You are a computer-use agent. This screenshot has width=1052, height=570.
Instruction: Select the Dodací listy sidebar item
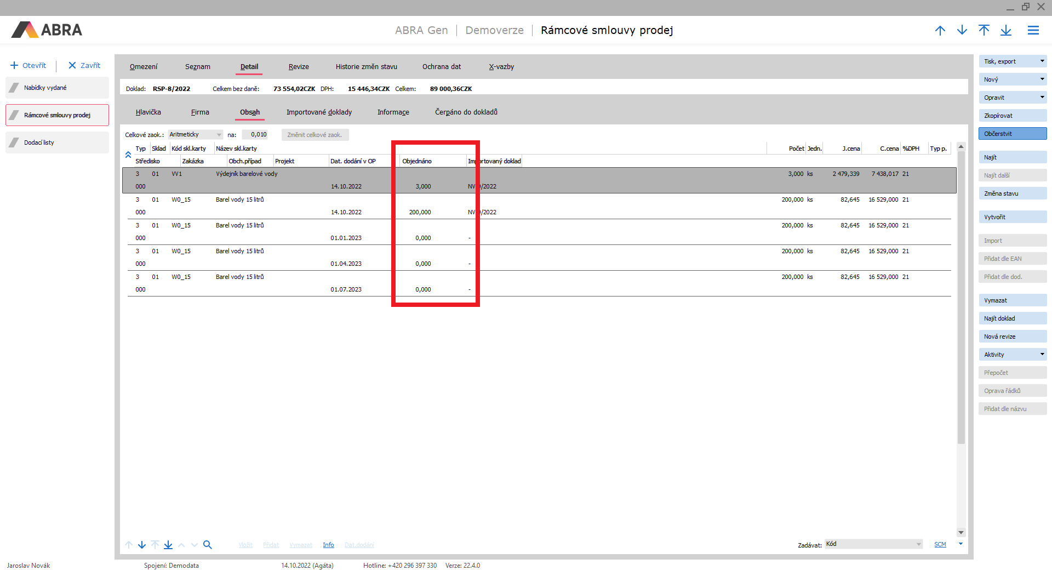57,142
